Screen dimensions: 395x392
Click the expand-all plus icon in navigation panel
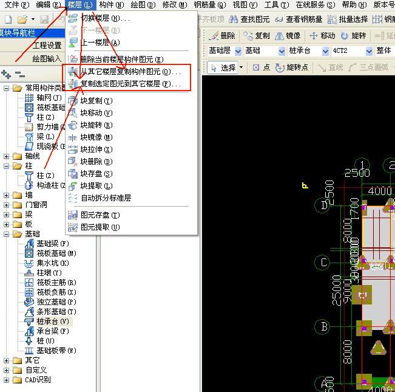point(6,74)
